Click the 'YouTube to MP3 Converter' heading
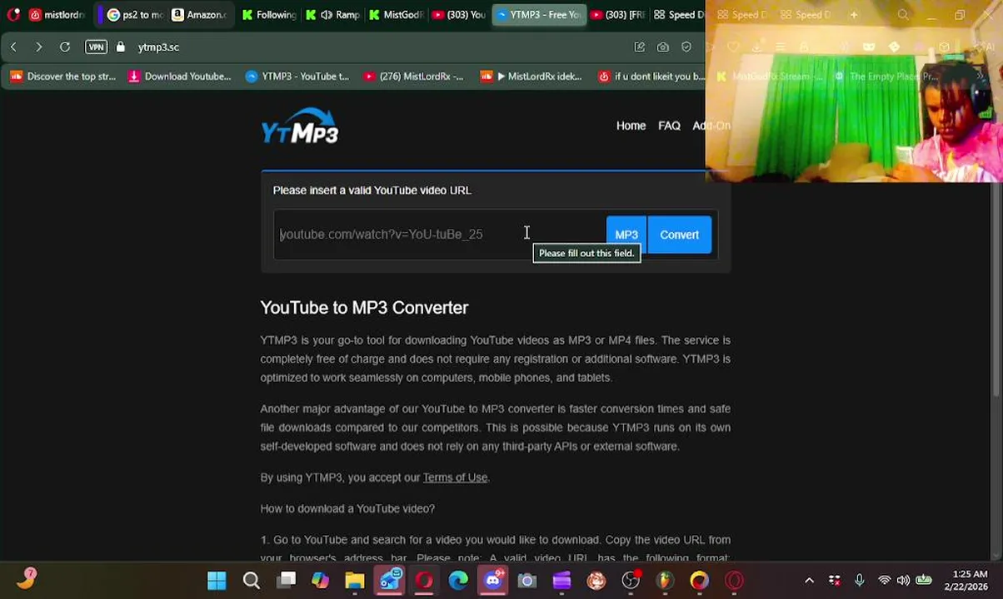 tap(364, 308)
